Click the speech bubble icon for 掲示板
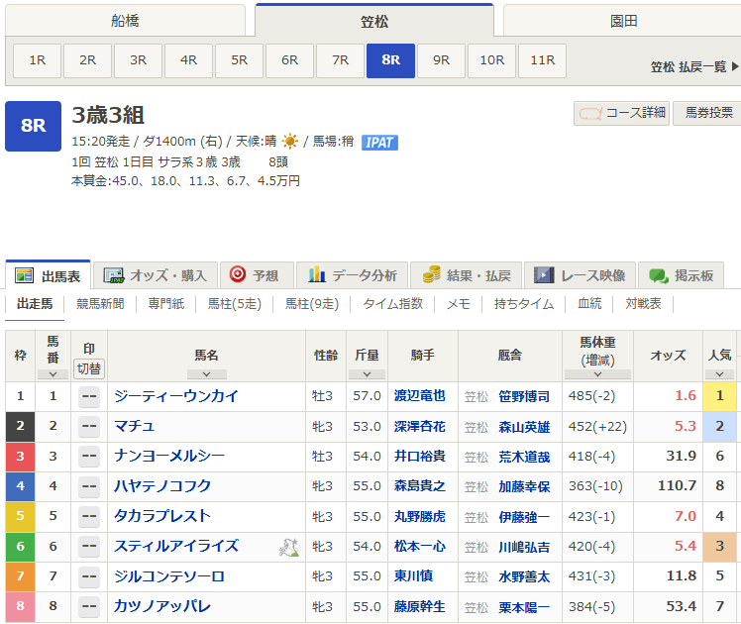The image size is (741, 624). pos(659,276)
